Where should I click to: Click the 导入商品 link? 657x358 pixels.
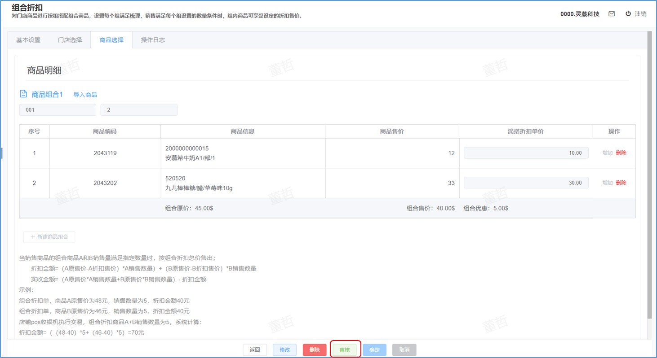[x=85, y=95]
